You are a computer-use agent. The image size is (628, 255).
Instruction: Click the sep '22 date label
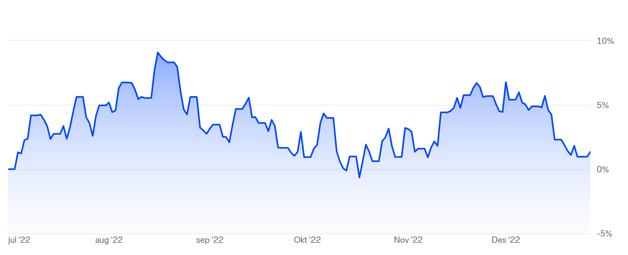click(210, 240)
